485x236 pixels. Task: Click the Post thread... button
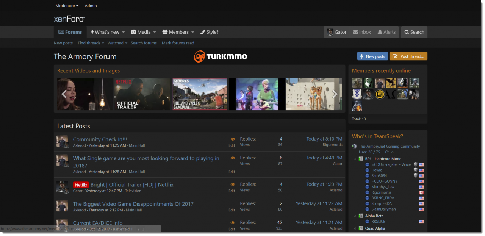408,56
